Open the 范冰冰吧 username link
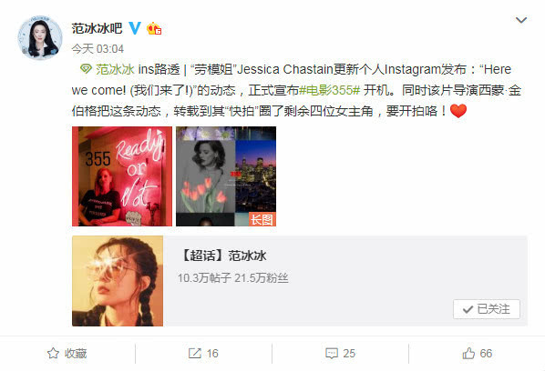 97,28
